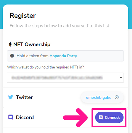The height and width of the screenshot is (133, 132).
Task: Click the Register heading
Action: coord(23,16)
